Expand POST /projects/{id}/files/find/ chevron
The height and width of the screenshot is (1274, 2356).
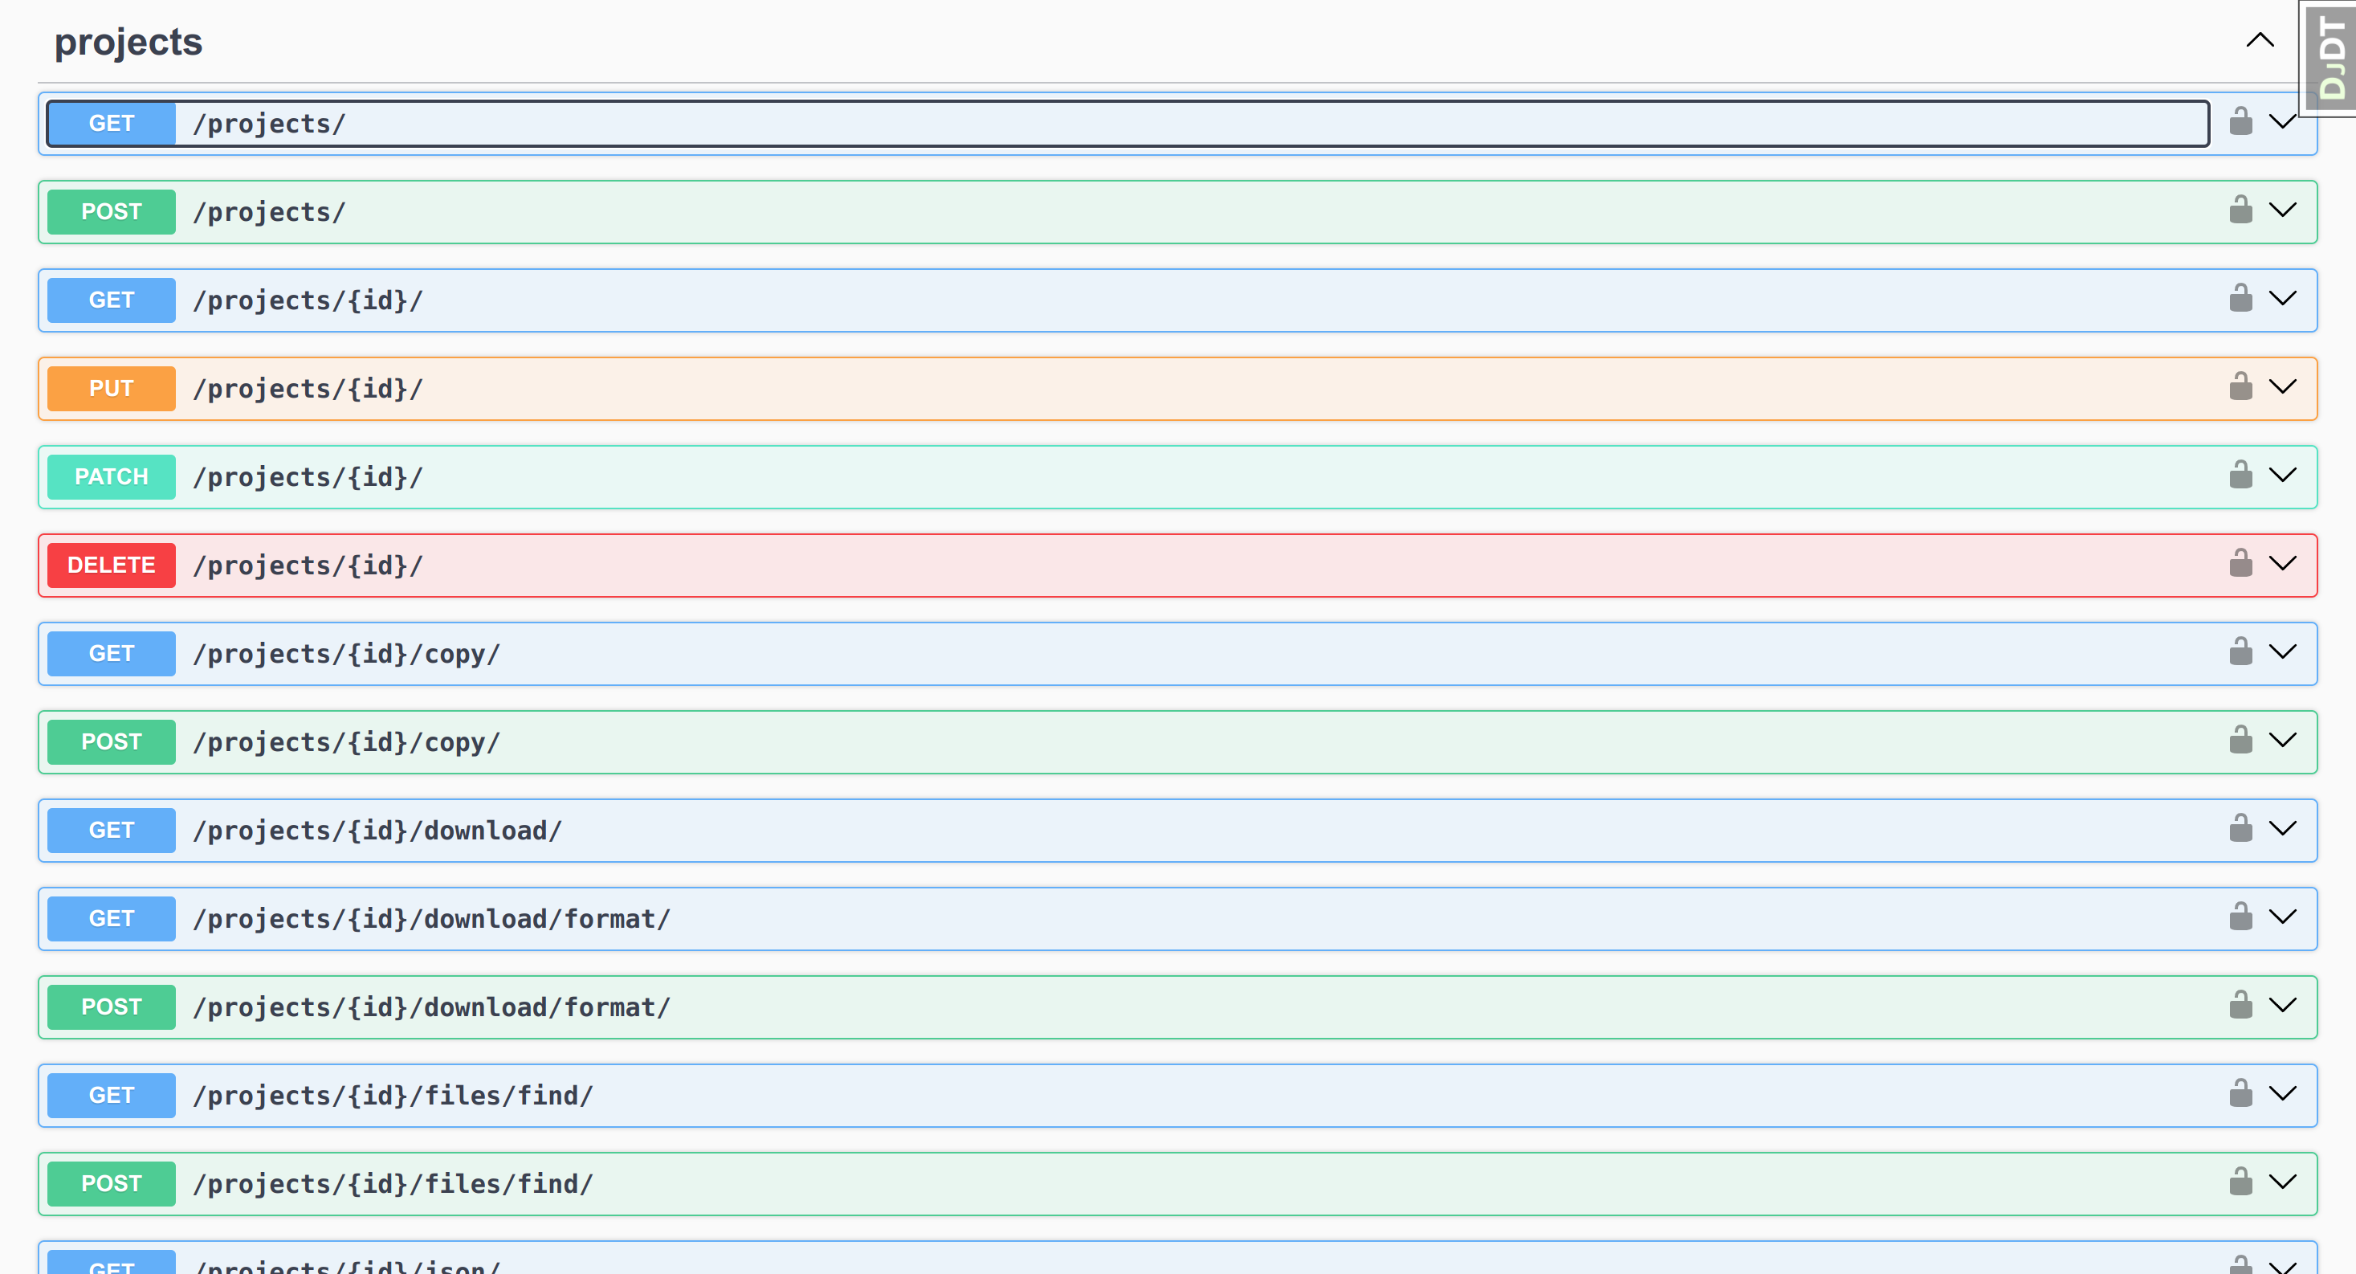pos(2283,1182)
